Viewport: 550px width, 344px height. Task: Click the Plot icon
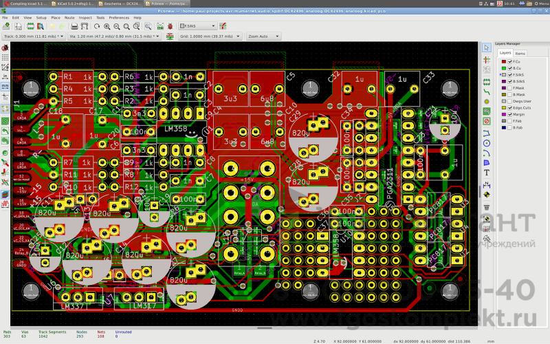coord(84,26)
